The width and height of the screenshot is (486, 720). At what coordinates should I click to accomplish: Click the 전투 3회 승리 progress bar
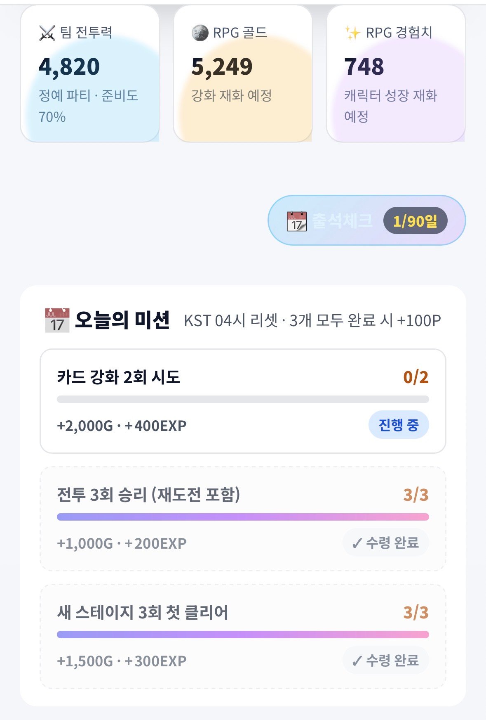tap(243, 517)
